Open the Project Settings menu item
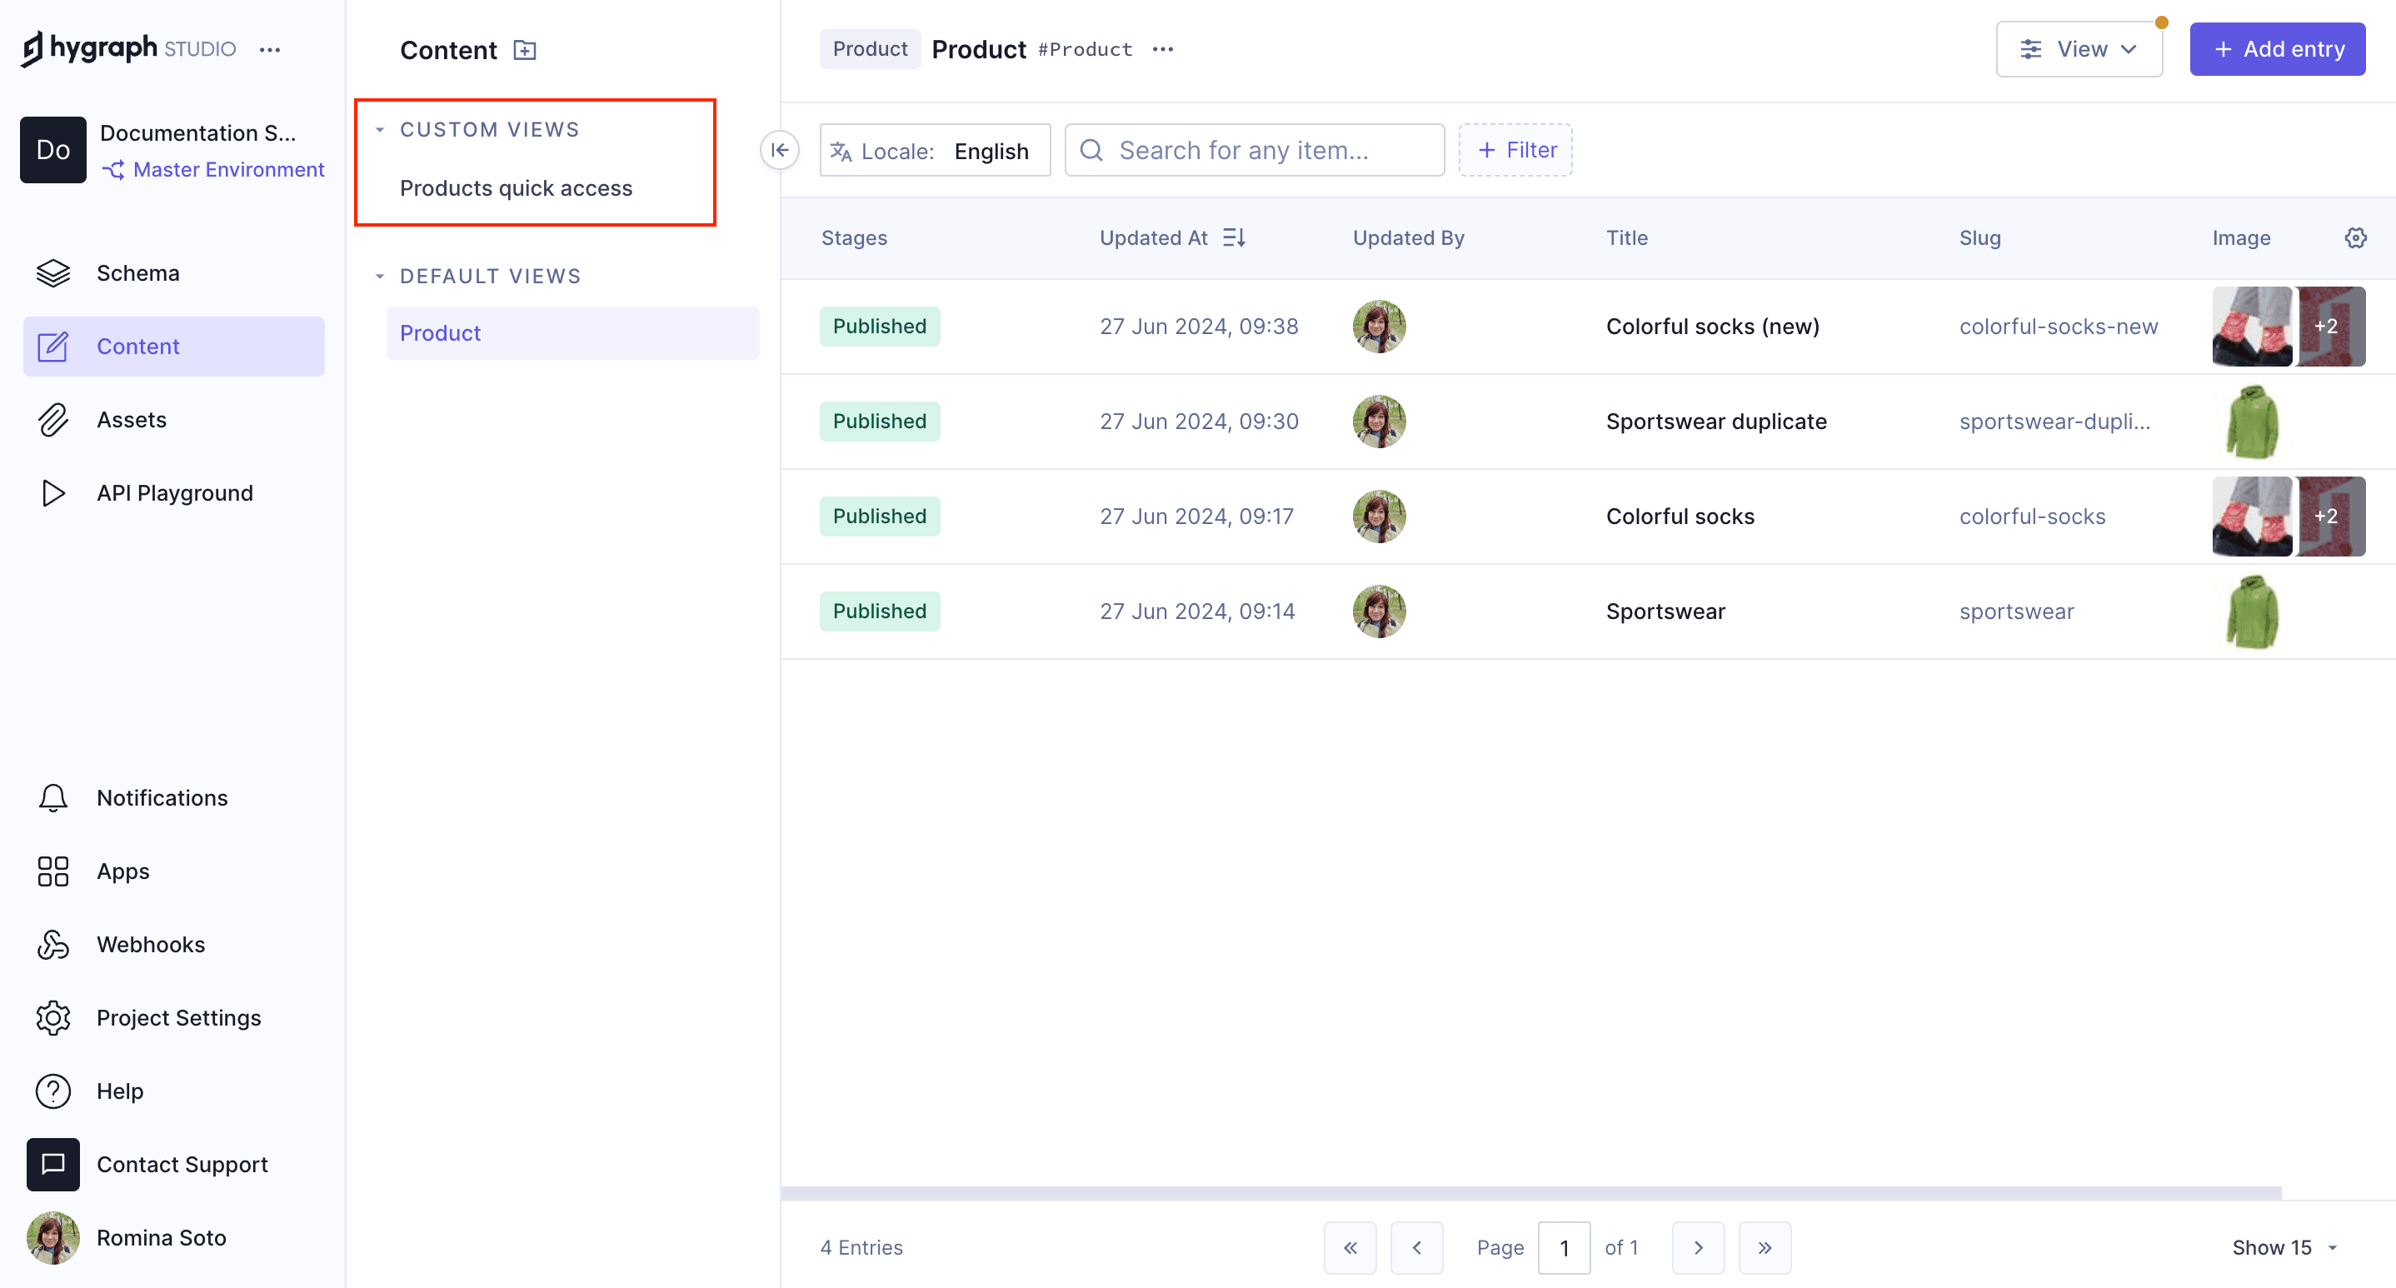Viewport: 2396px width, 1288px height. (178, 1017)
